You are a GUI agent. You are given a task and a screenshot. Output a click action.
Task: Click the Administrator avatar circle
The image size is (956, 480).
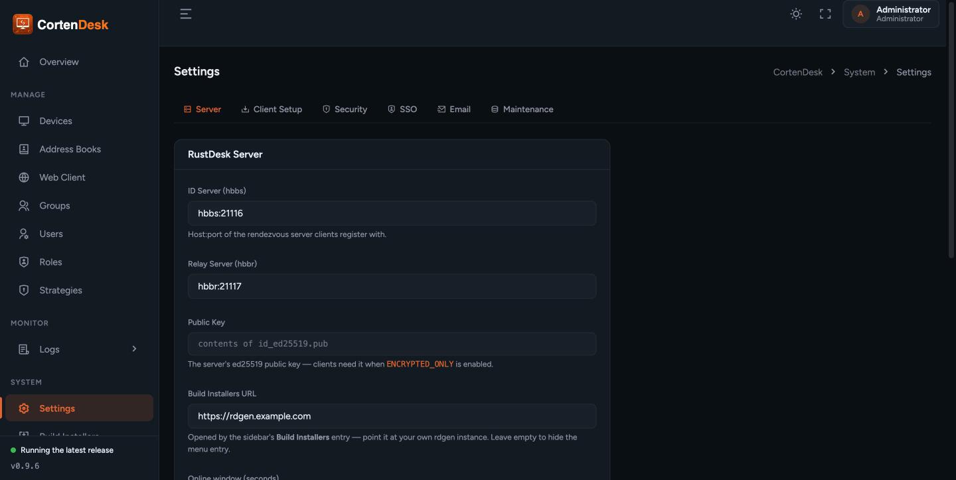tap(860, 14)
